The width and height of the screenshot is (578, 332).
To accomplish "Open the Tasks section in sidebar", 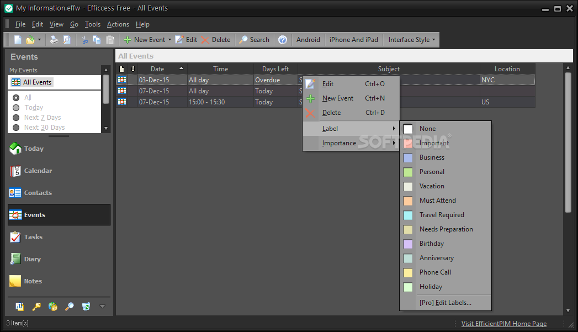I will pos(59,237).
